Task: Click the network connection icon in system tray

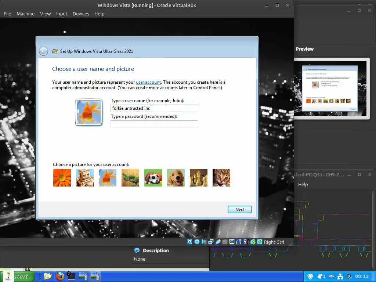Action: point(340,276)
